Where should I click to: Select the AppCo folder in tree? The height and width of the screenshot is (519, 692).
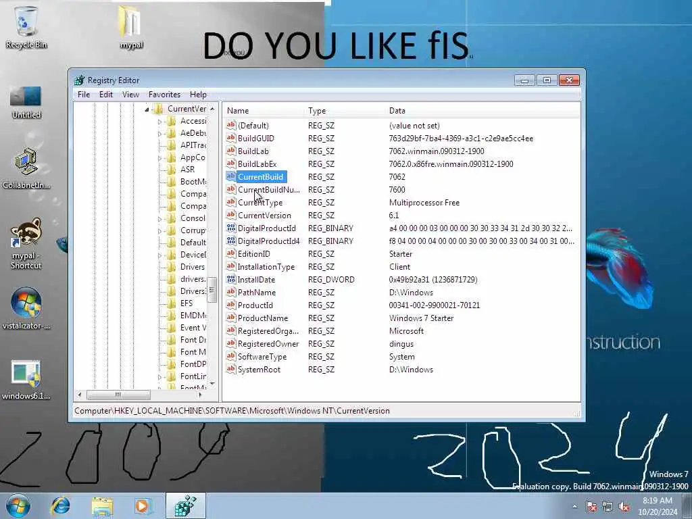point(193,157)
